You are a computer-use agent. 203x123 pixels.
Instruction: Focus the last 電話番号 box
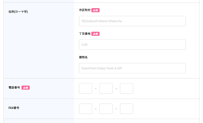pyautogui.click(x=126, y=88)
